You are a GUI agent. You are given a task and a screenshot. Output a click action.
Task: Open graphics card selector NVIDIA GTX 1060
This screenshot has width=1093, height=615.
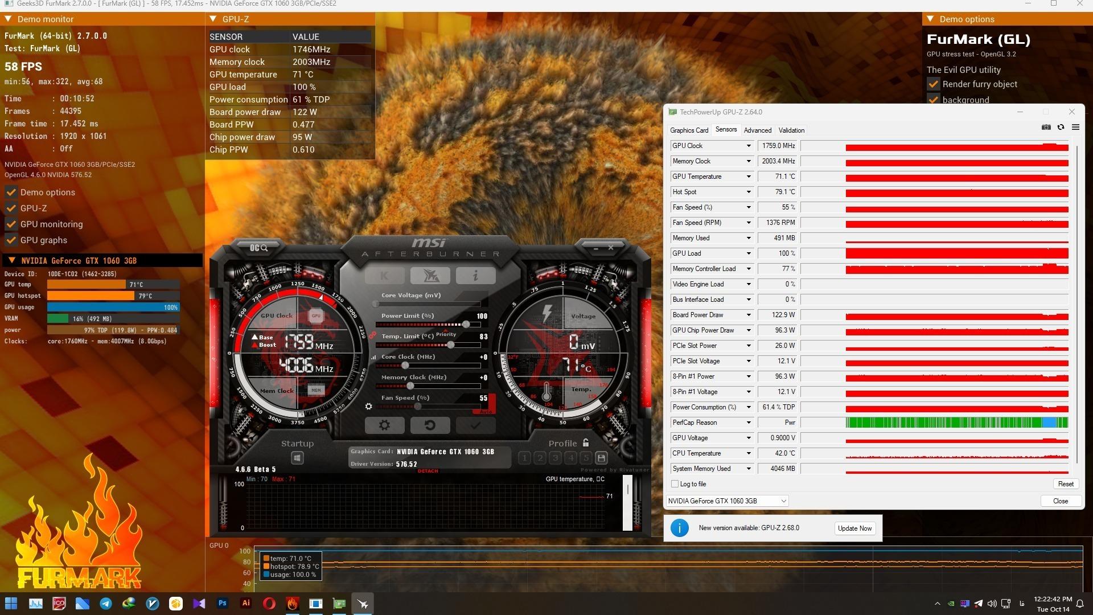pyautogui.click(x=727, y=501)
